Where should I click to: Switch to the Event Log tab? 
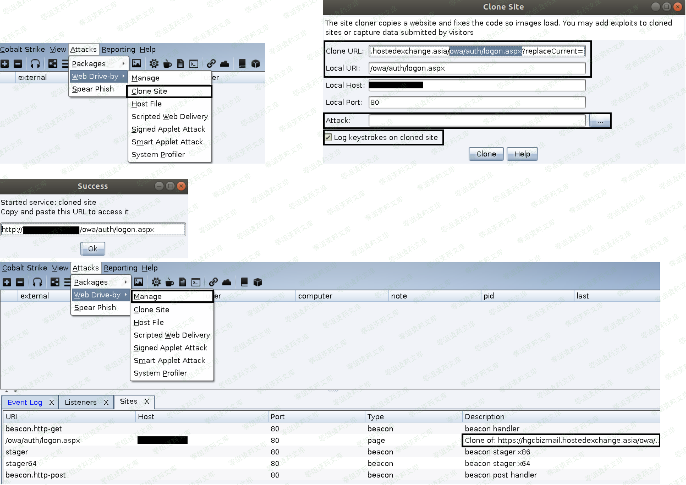(25, 402)
